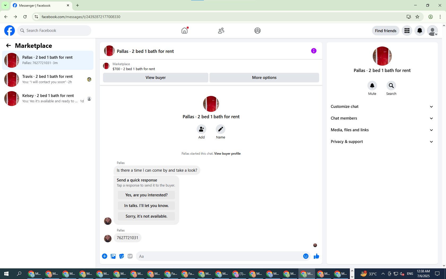446x279 pixels.
Task: Search in conversation magnifier icon
Action: pos(391,86)
